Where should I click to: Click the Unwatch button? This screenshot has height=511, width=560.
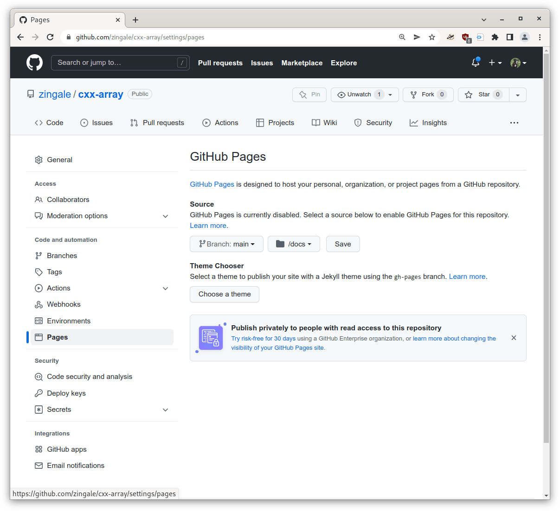tap(359, 95)
